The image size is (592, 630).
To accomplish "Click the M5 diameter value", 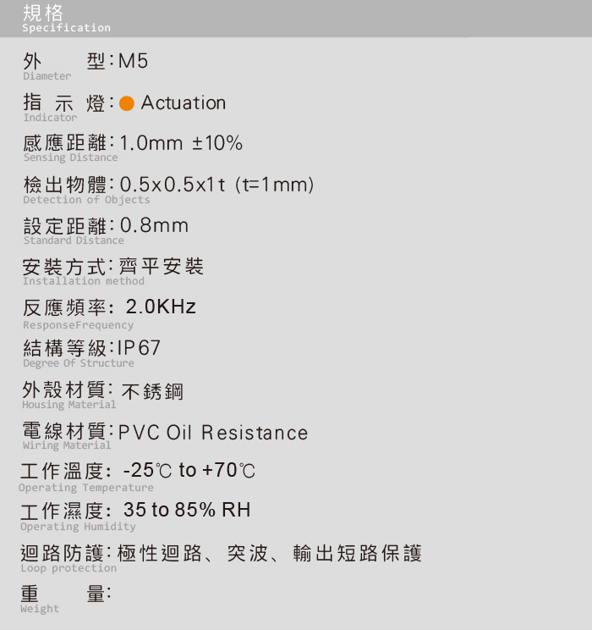I will pyautogui.click(x=134, y=62).
